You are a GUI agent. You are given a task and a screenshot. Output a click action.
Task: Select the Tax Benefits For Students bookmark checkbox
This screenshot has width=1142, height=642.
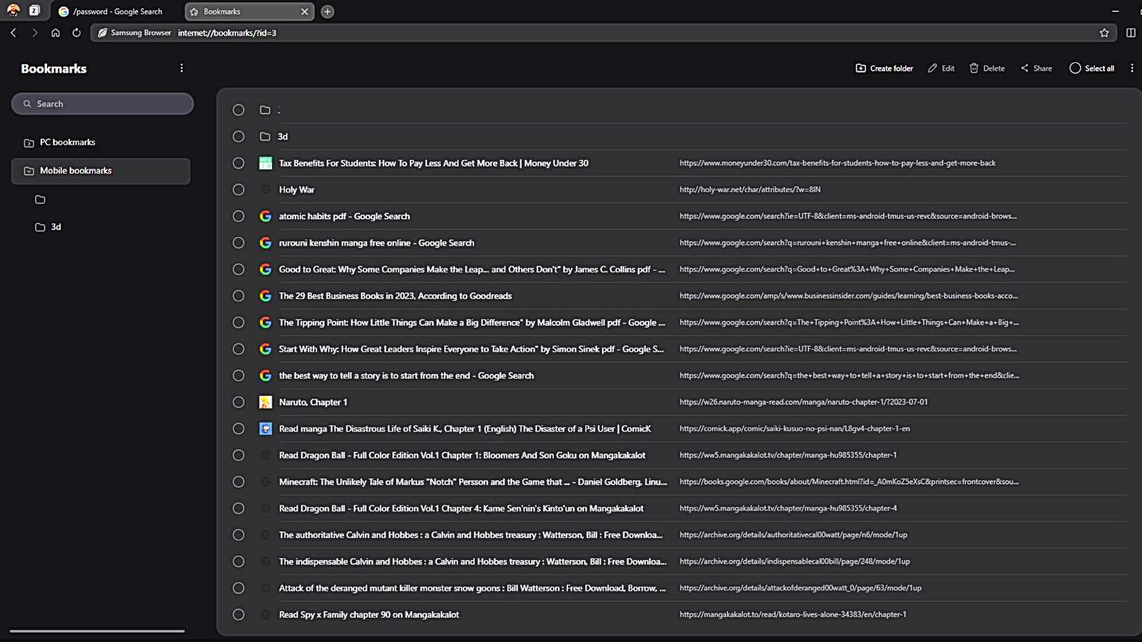coord(238,163)
